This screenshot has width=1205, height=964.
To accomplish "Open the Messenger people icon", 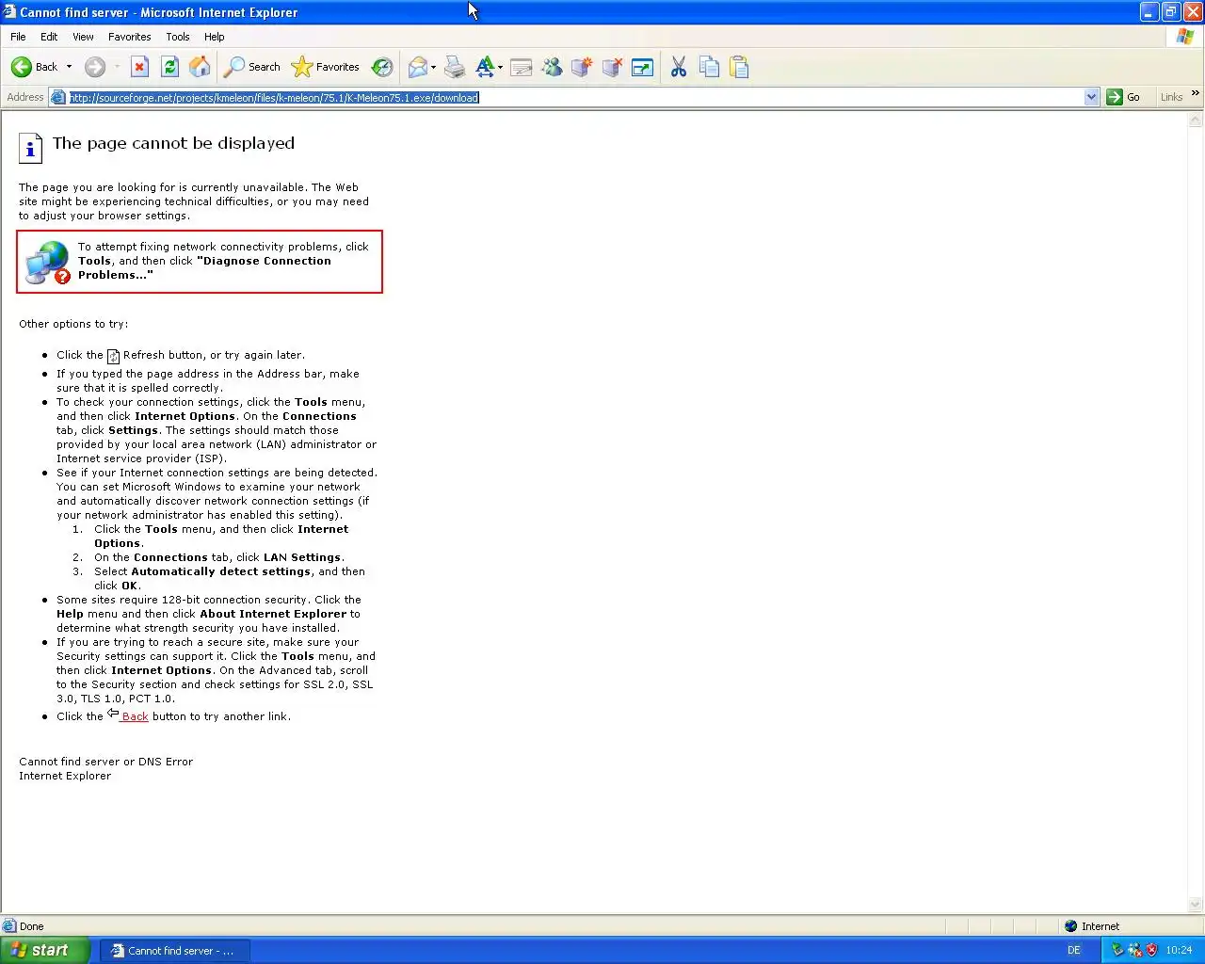I will click(553, 67).
